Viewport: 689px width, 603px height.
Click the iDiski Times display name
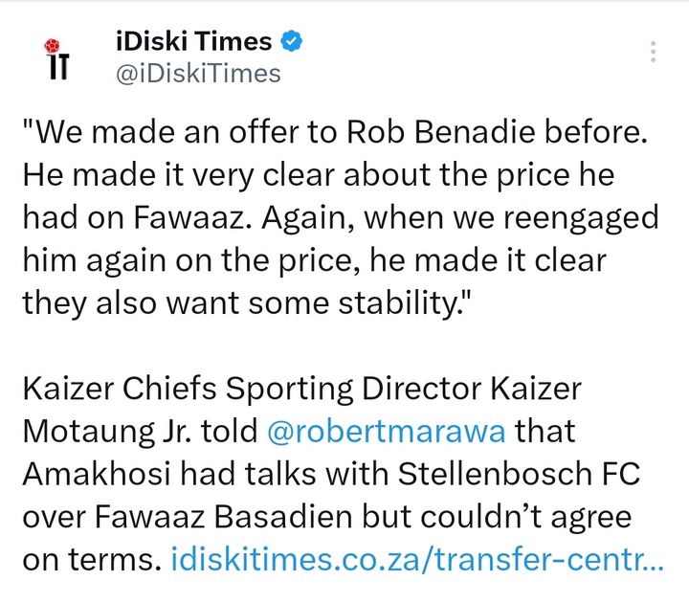[x=193, y=42]
